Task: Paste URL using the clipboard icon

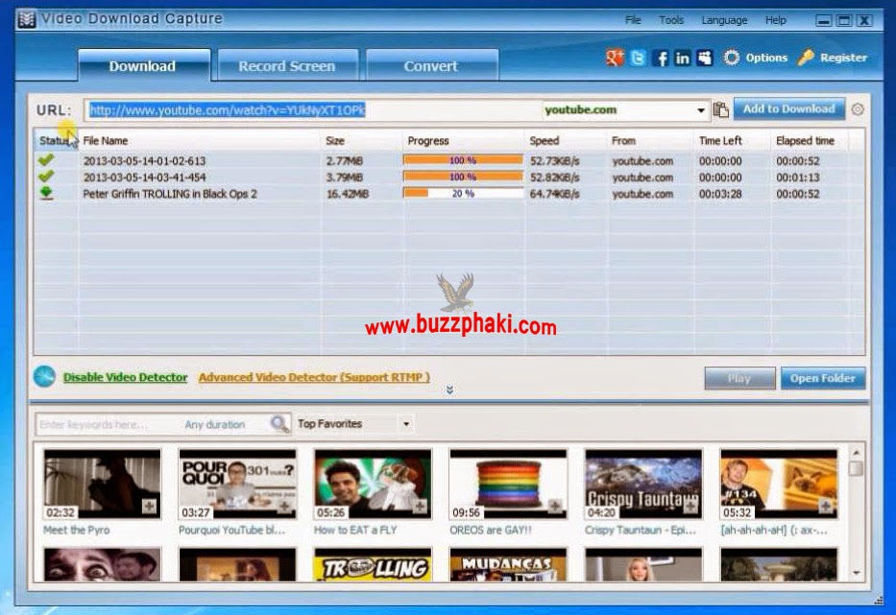Action: [x=720, y=109]
